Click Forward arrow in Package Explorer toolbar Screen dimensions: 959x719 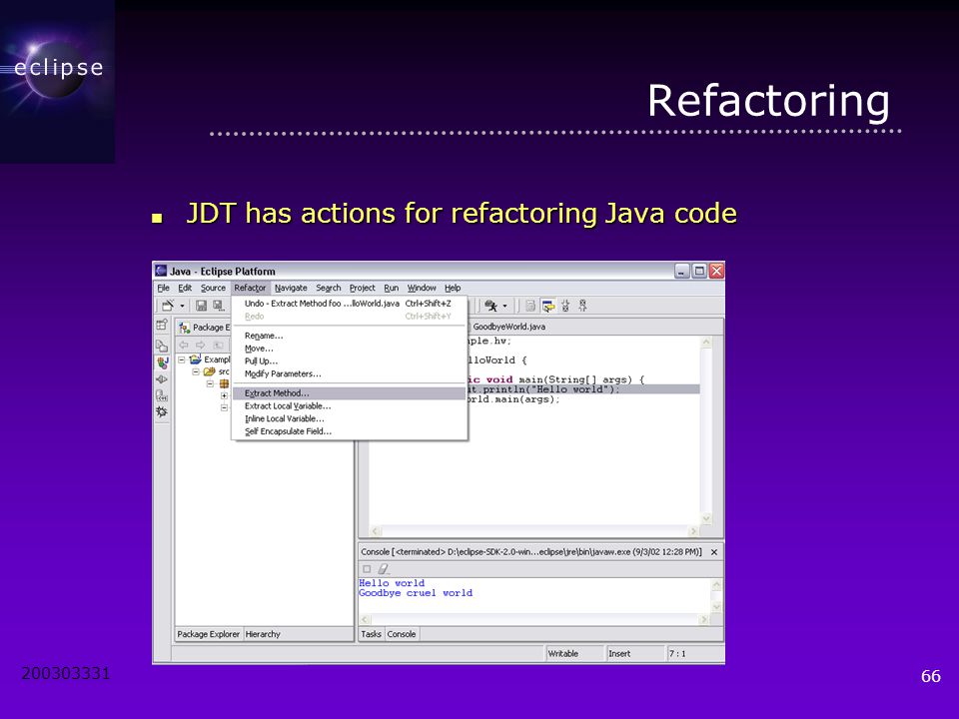coord(200,345)
